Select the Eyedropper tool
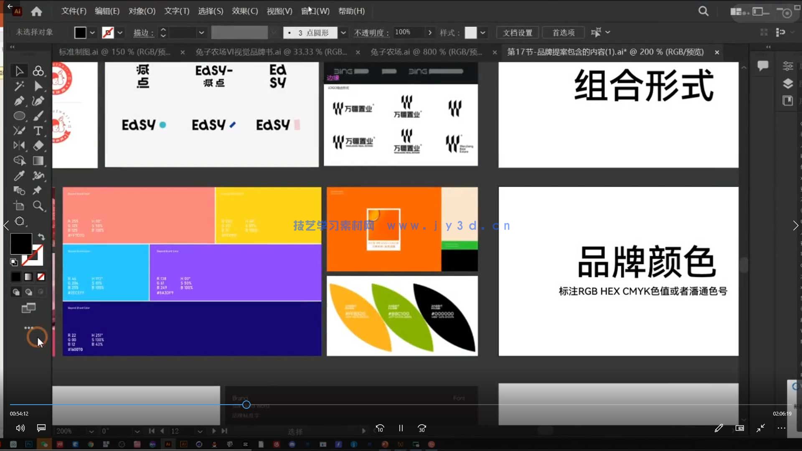This screenshot has height=451, width=802. pos(19,176)
